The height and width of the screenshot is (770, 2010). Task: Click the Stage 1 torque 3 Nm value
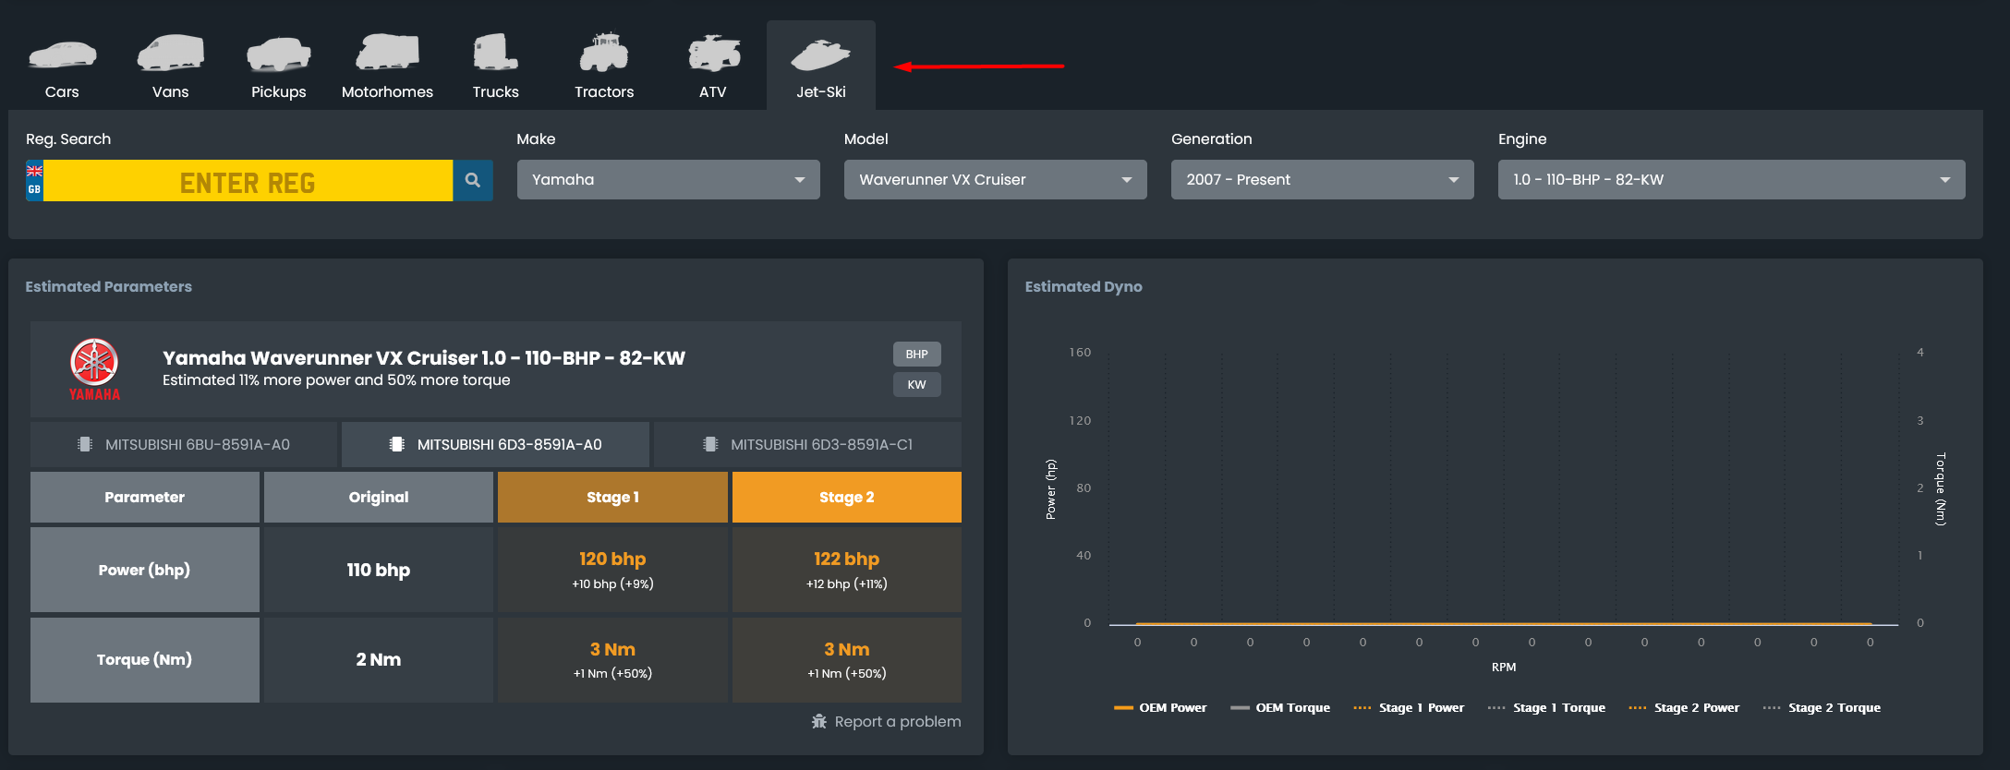pyautogui.click(x=612, y=649)
